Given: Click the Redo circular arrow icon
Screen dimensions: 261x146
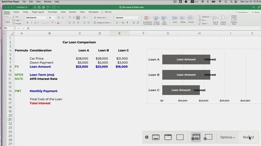Looking at the screenshot, I should (x=54, y=7).
